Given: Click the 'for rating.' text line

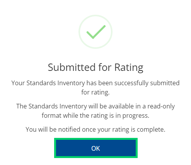Looking at the screenshot, I should click(95, 93).
